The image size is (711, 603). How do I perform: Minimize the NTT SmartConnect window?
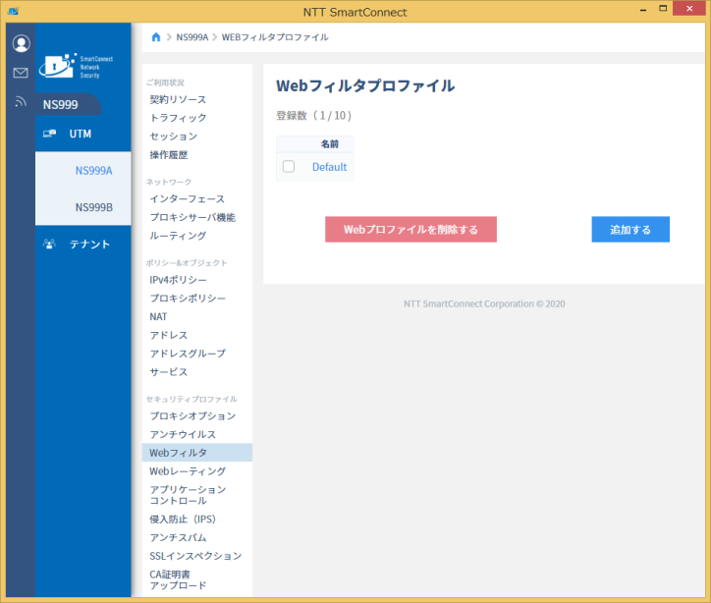point(643,9)
